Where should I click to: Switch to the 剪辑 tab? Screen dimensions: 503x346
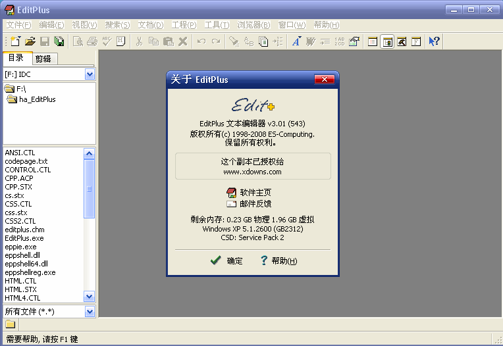coord(43,59)
